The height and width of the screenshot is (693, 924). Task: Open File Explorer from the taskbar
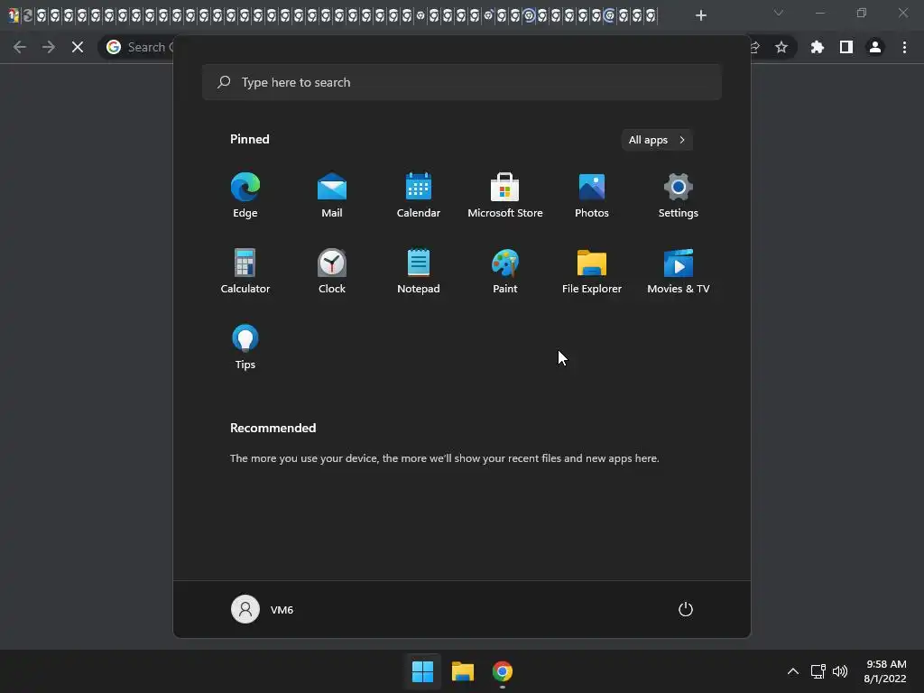pos(463,671)
